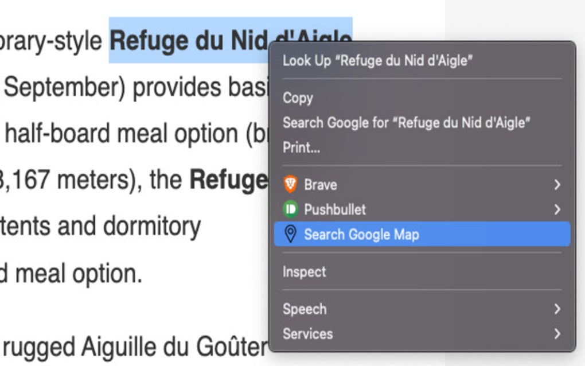Open the Print dialog
This screenshot has height=366, width=585.
tap(302, 147)
